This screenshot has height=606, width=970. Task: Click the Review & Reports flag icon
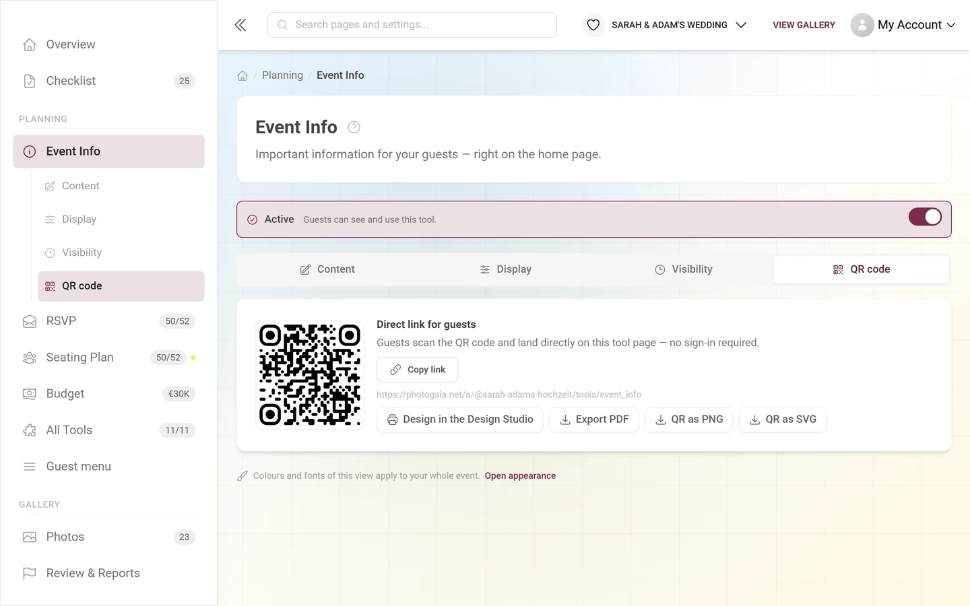click(x=30, y=573)
